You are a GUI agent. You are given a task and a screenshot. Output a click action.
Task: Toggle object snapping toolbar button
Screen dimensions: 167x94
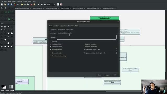pyautogui.click(x=61, y=4)
